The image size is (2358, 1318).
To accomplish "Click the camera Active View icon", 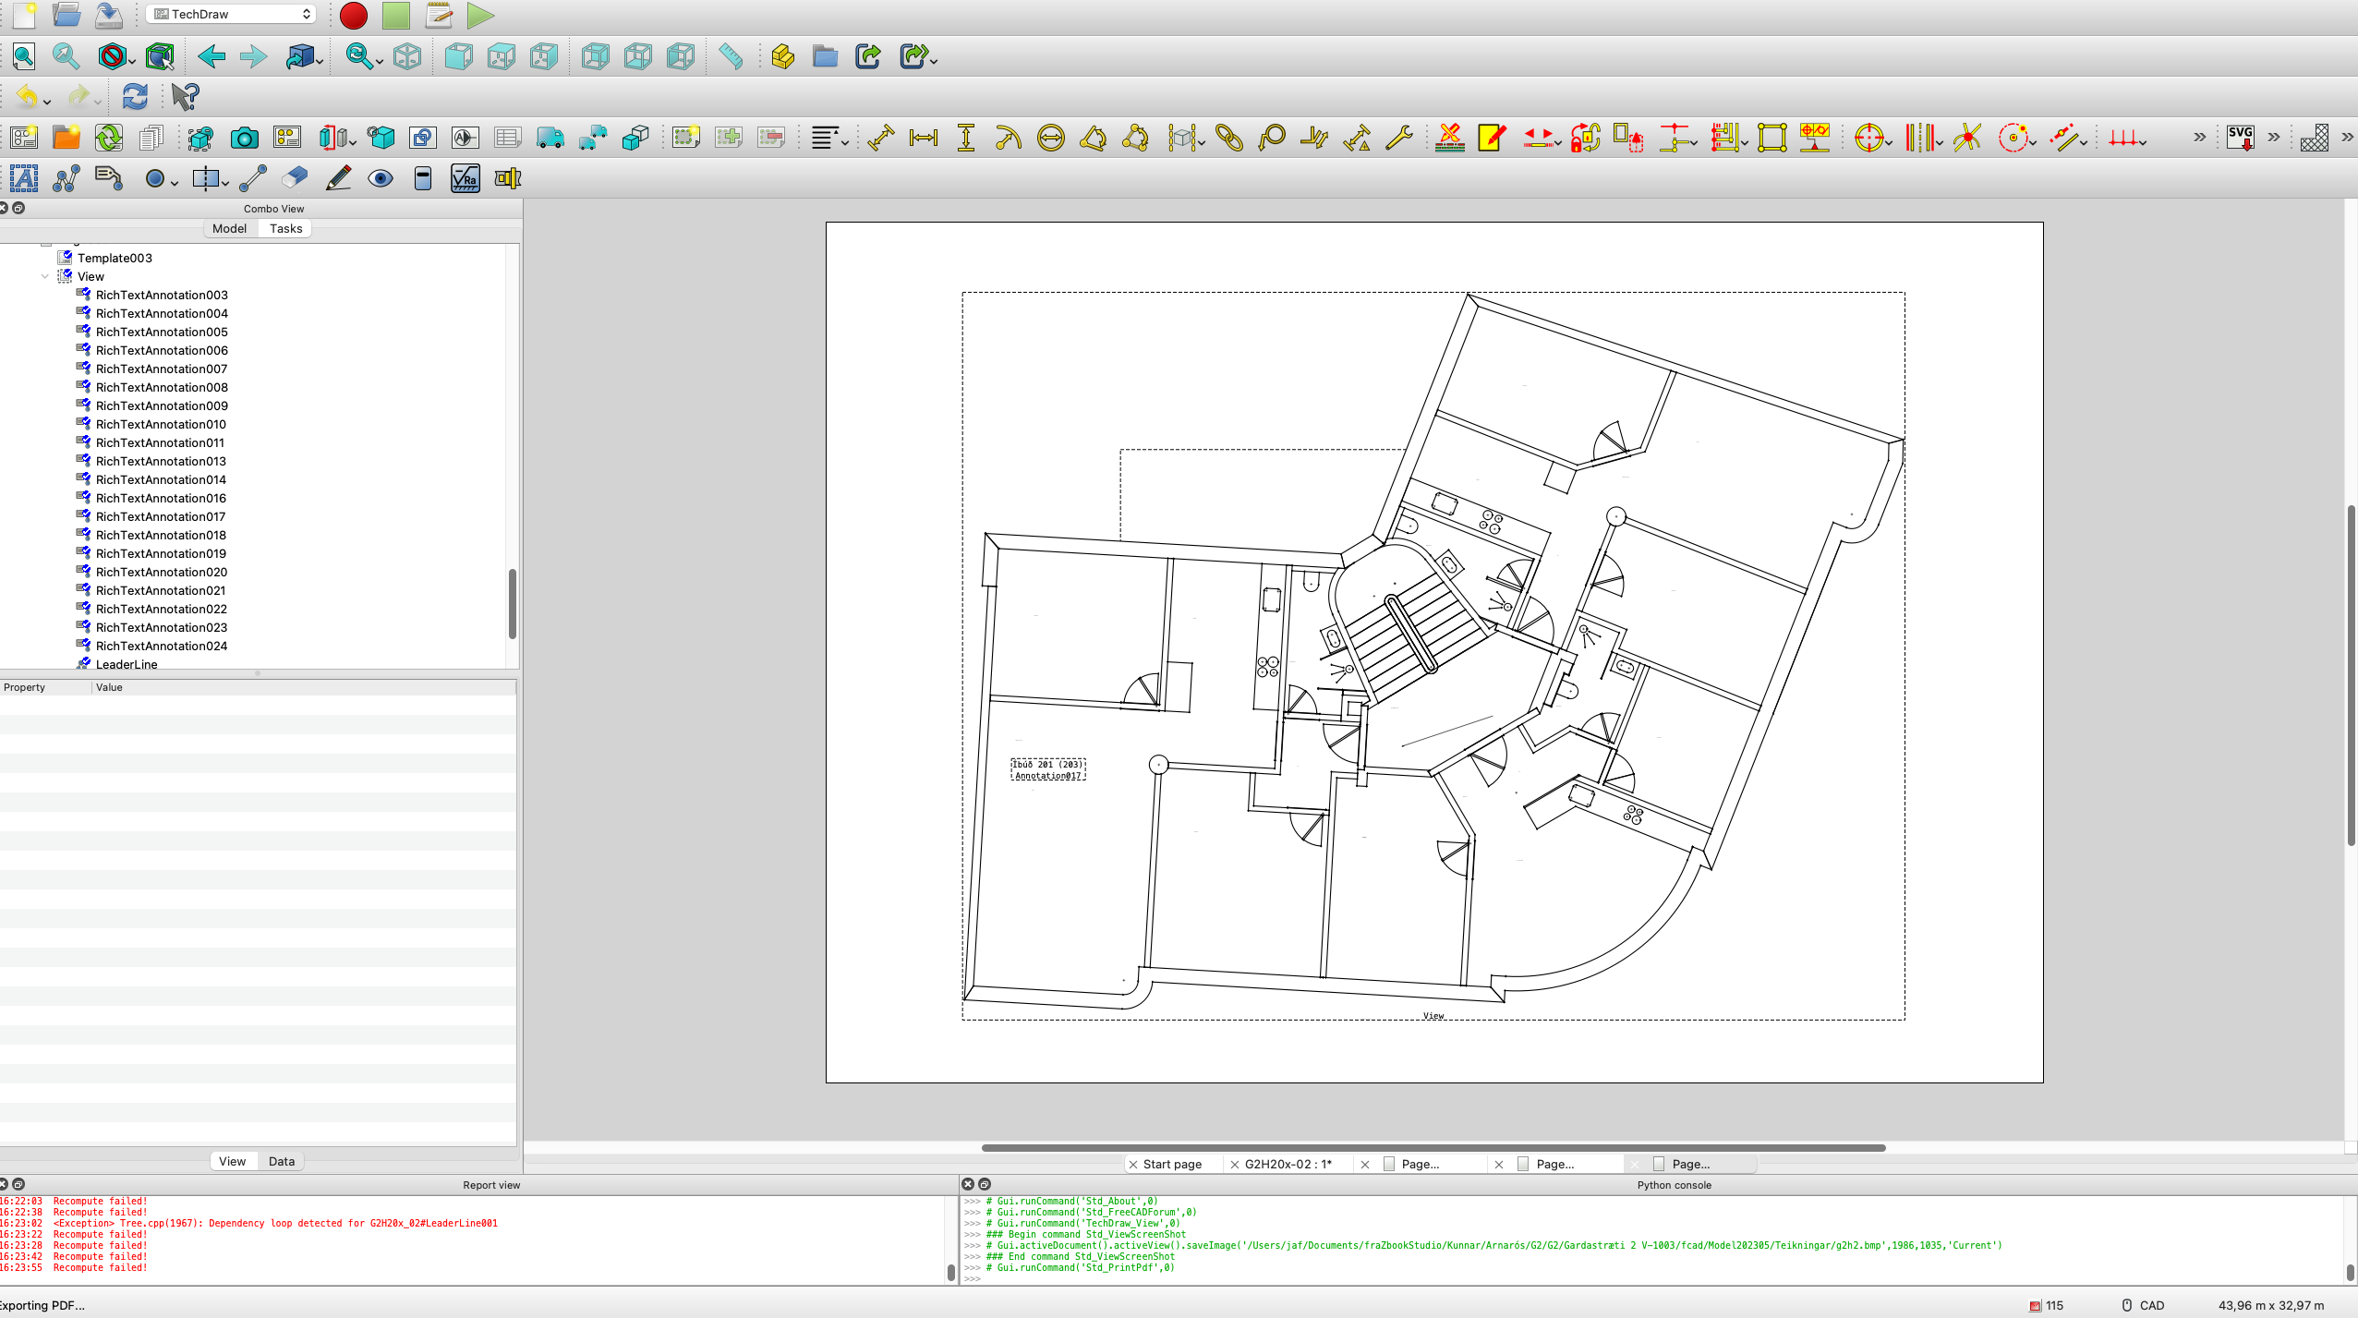I will point(244,139).
